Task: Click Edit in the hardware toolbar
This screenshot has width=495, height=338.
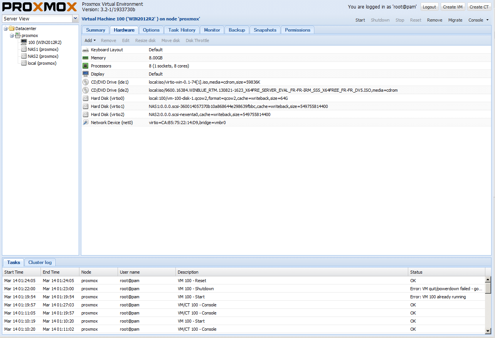Action: 126,40
